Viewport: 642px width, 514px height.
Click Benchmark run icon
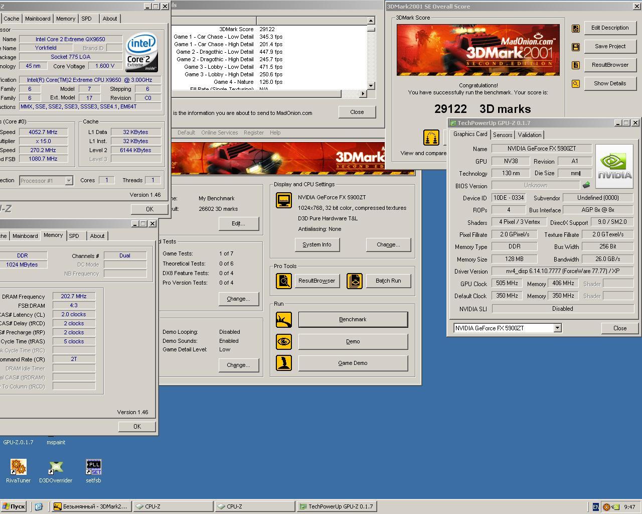(x=284, y=320)
